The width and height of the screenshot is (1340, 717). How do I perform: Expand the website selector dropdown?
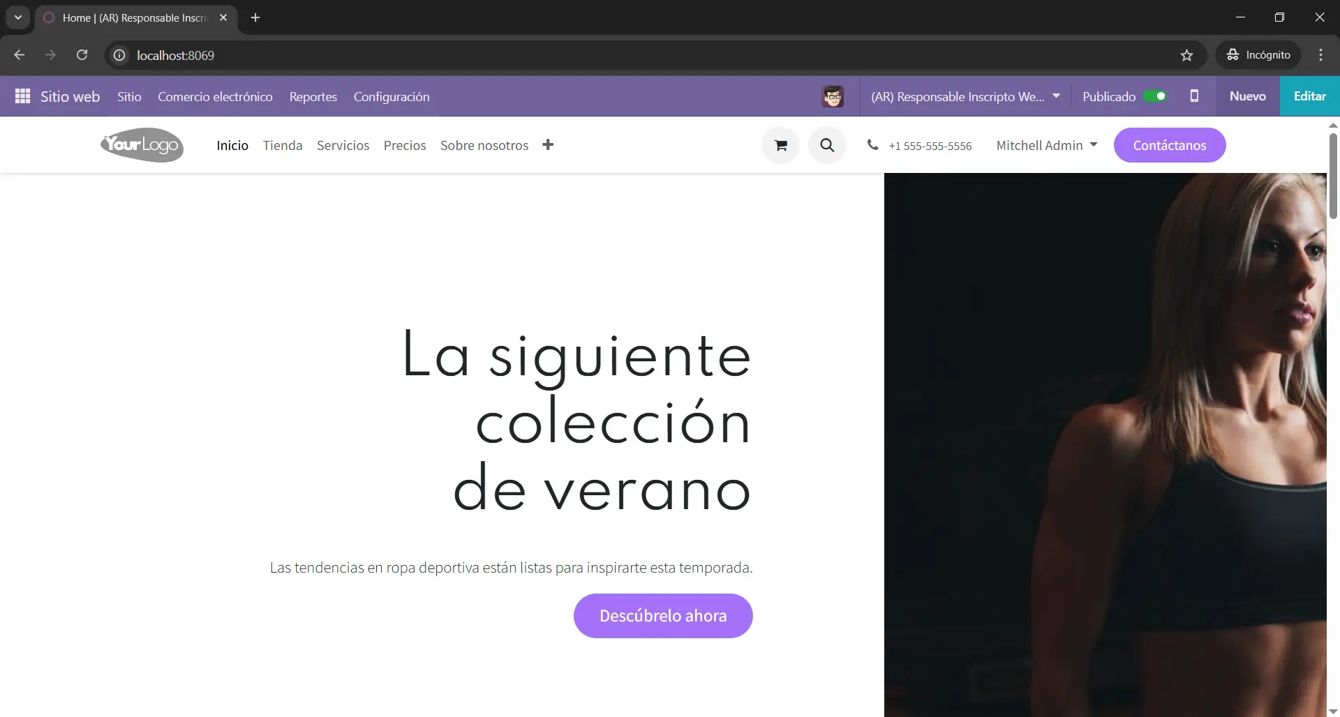[x=965, y=96]
